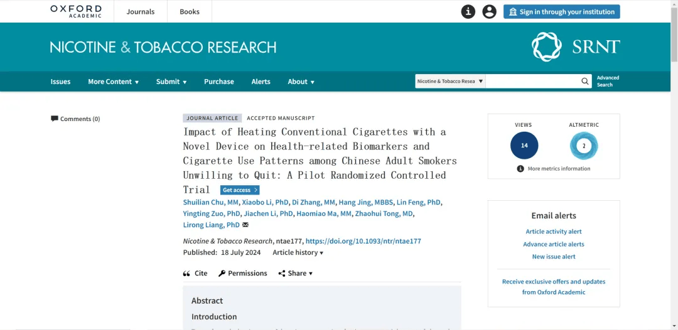
Task: Click the search magnifier icon
Action: [x=585, y=81]
